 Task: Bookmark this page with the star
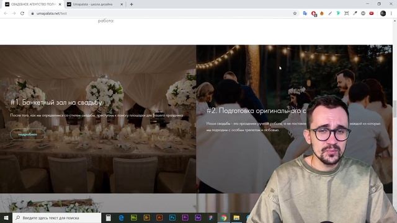295,14
